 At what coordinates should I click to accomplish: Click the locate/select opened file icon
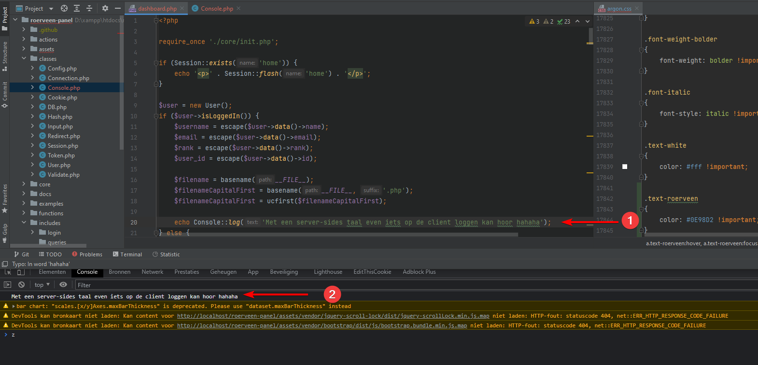click(64, 8)
